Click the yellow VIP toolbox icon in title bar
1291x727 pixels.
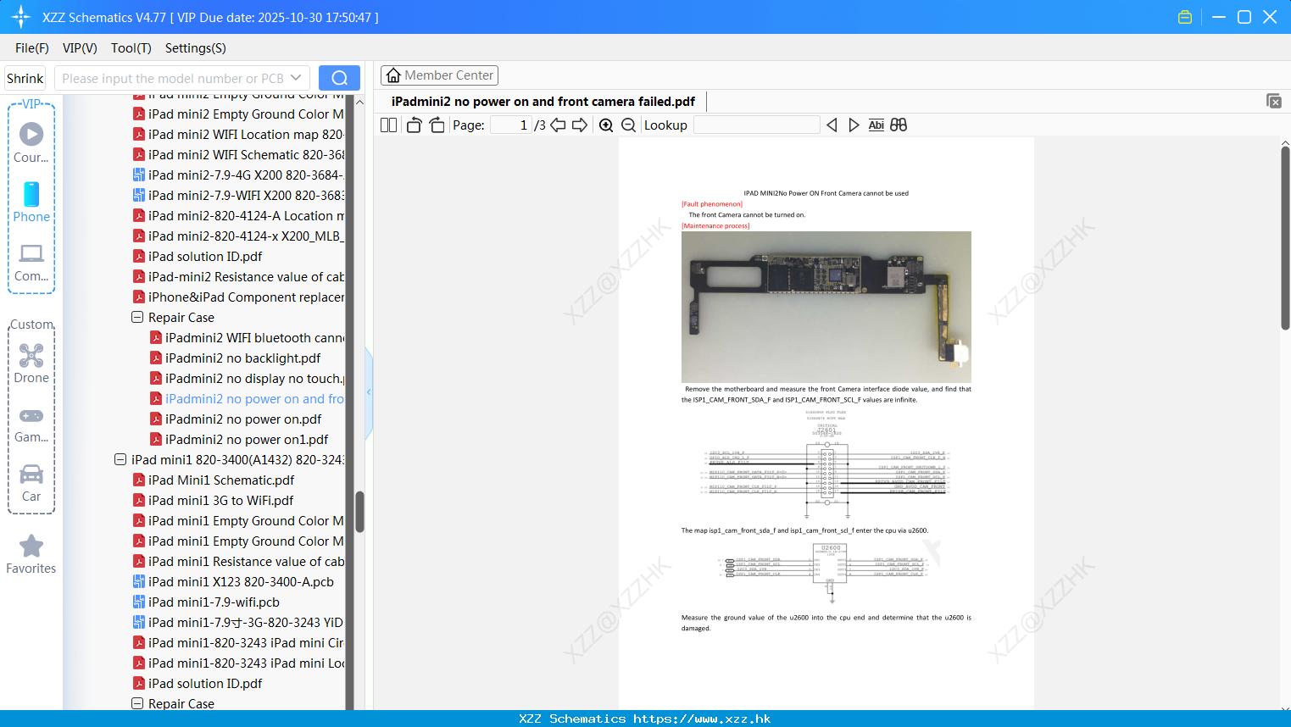[x=1185, y=17]
